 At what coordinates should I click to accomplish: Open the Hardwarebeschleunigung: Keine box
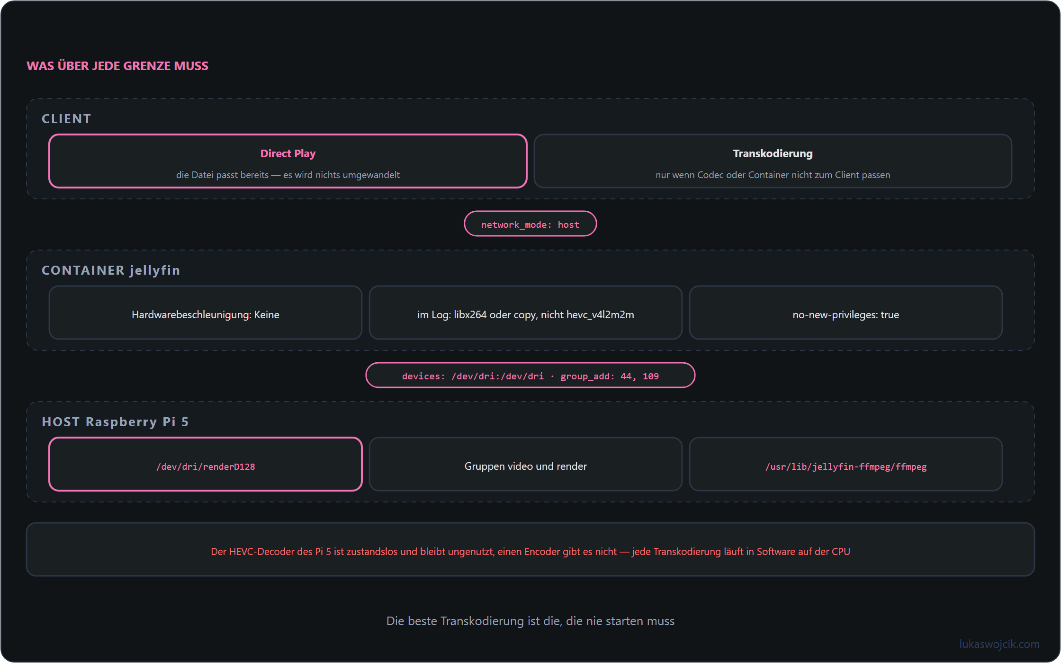point(206,313)
